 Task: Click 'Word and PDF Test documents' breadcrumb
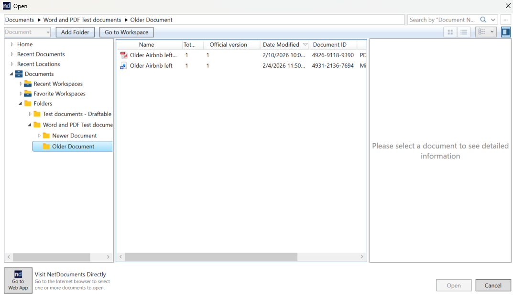coord(82,20)
